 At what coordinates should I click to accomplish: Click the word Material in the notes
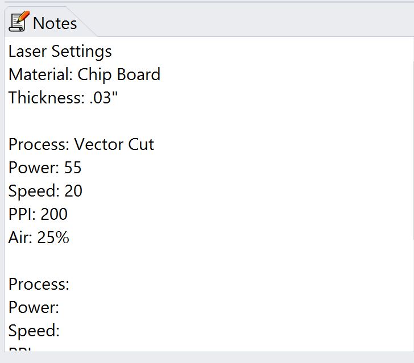click(x=40, y=74)
